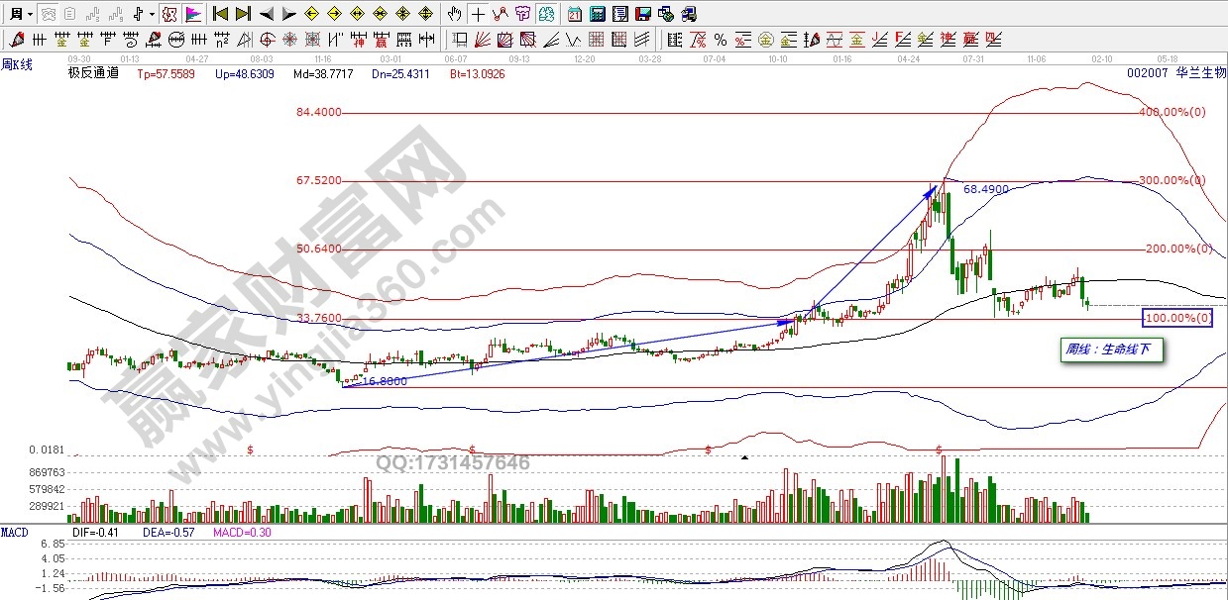Click the 周线：生命线下 annotation box
Screen dimensions: 1228x600
pos(1112,350)
